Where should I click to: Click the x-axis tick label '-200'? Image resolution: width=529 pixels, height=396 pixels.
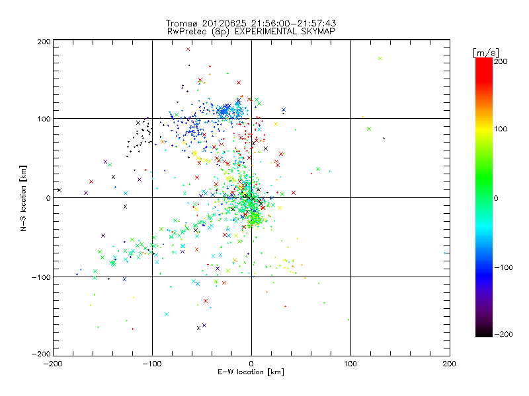coord(54,364)
